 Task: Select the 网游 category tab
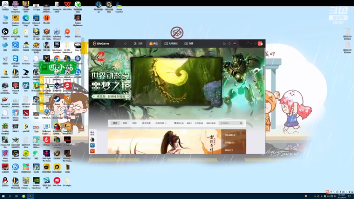click(135, 123)
